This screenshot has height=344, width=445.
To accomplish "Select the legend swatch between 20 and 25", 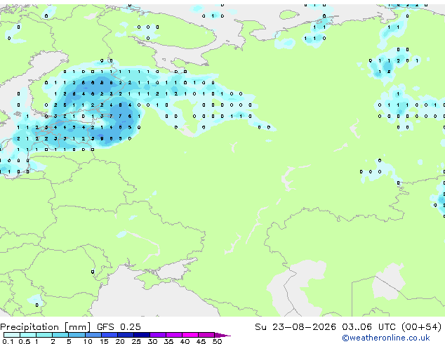I will click(126, 335).
